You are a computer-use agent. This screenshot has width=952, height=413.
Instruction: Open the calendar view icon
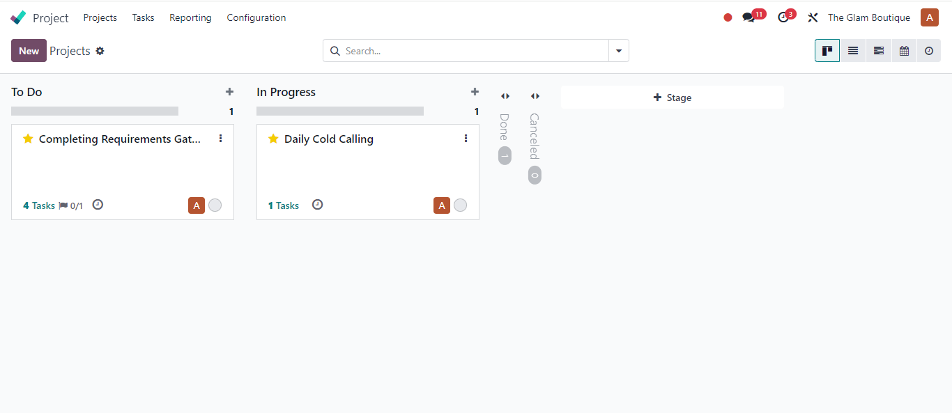click(904, 51)
